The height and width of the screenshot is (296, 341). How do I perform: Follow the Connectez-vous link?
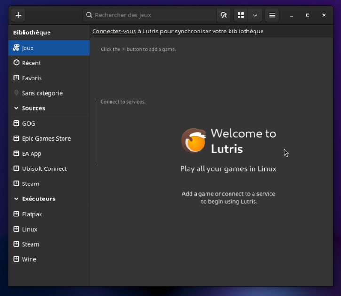click(114, 32)
